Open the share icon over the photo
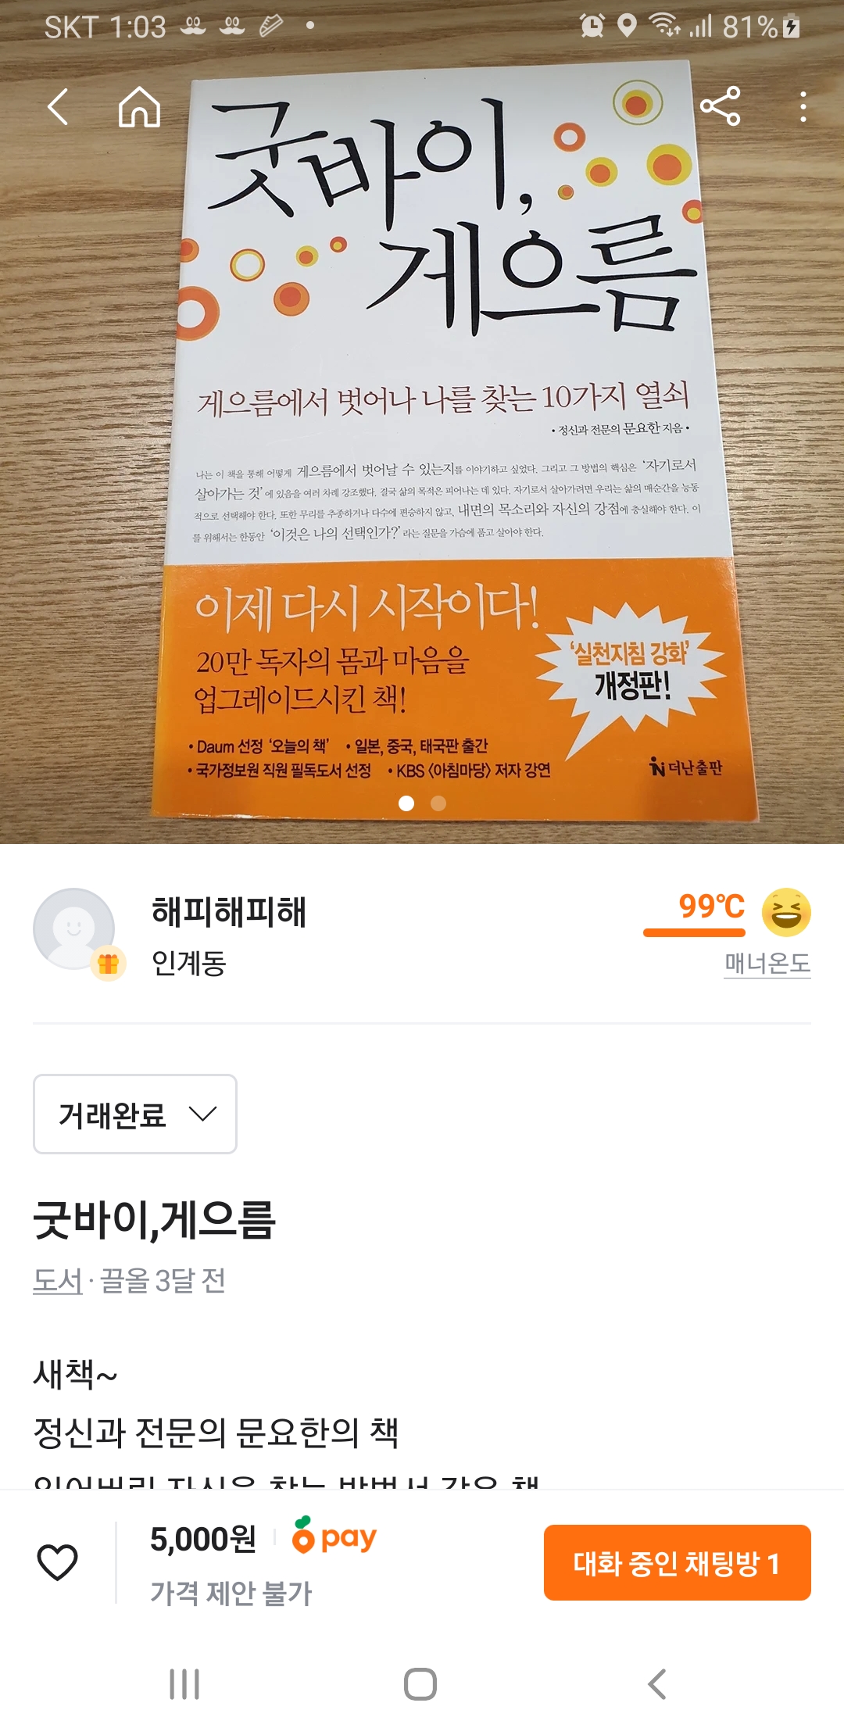This screenshot has height=1735, width=844. (x=720, y=107)
